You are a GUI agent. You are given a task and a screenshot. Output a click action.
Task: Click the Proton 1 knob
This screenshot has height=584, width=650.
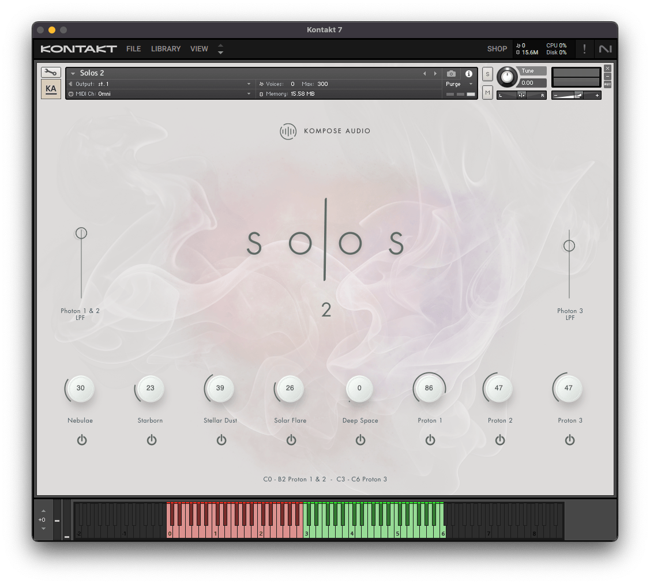[x=429, y=389]
